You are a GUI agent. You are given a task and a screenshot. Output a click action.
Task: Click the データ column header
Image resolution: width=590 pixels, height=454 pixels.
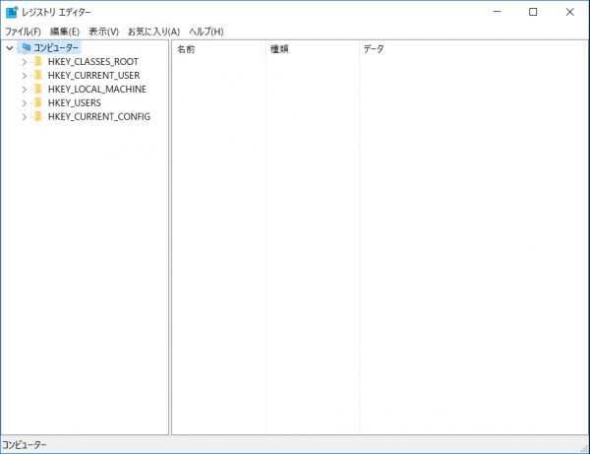(x=374, y=48)
